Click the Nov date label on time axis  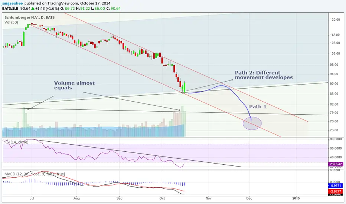(x=209, y=198)
